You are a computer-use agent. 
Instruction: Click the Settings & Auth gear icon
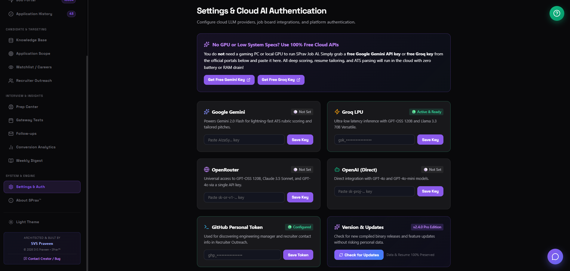coord(11,187)
